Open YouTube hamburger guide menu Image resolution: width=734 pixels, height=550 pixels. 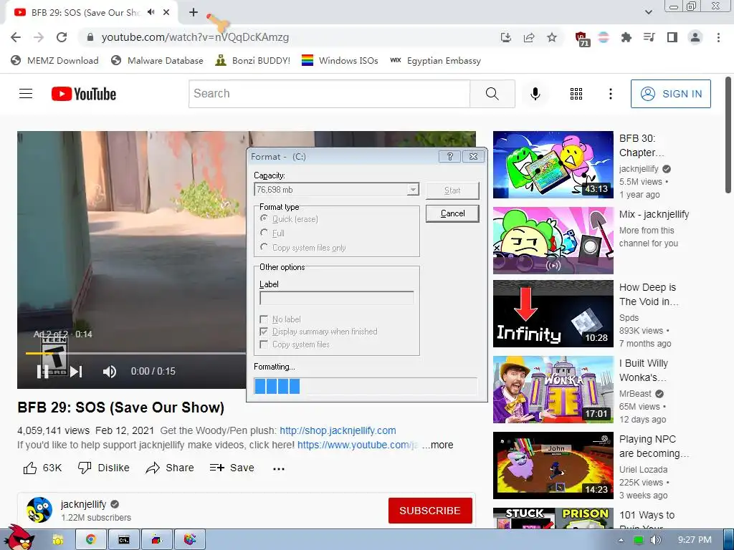[26, 94]
